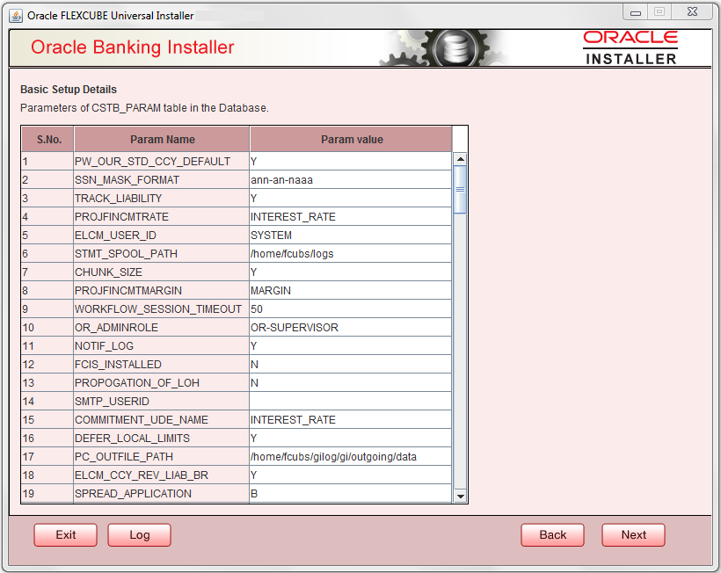
Task: Click the Param value column header
Action: pos(350,139)
